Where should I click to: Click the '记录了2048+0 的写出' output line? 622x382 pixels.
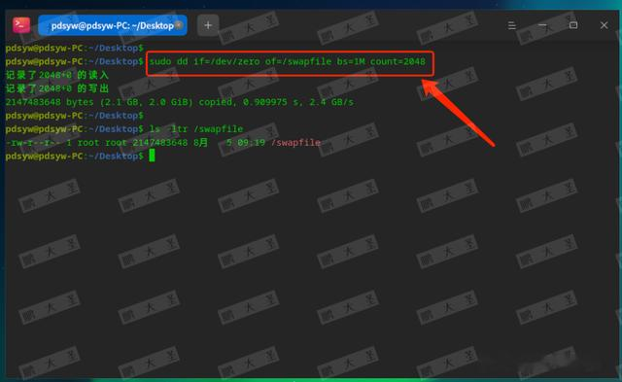56,88
